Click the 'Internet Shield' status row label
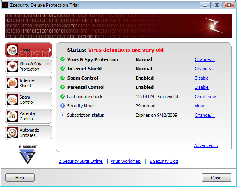 84,69
